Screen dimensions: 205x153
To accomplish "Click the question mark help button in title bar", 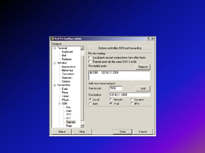I will click(x=148, y=39).
